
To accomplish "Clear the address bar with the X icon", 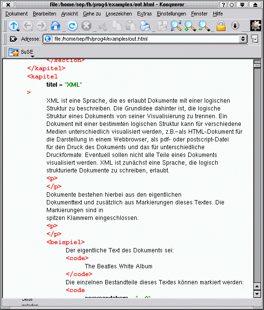I will click(x=13, y=39).
